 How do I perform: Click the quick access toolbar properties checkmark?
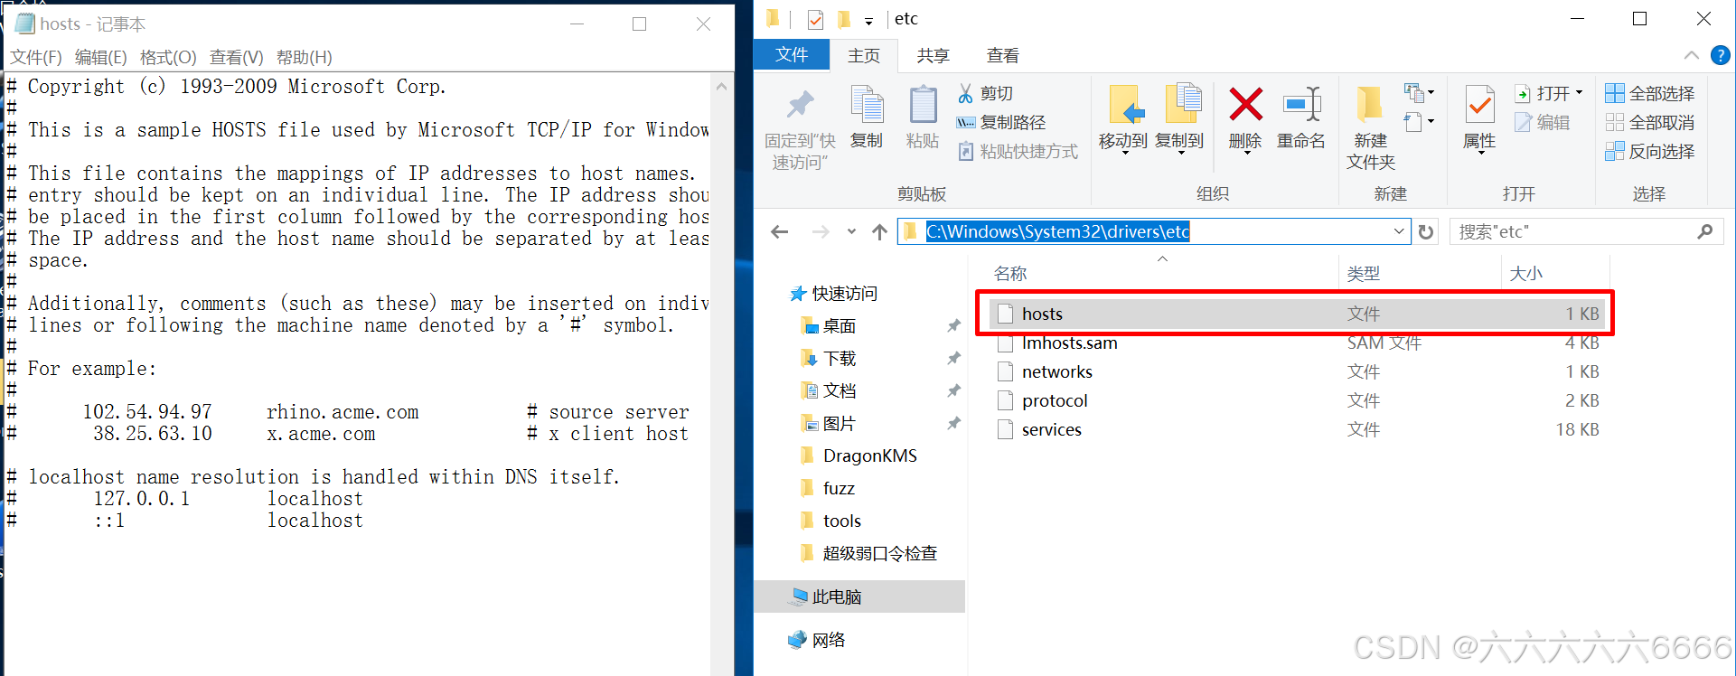pyautogui.click(x=815, y=19)
